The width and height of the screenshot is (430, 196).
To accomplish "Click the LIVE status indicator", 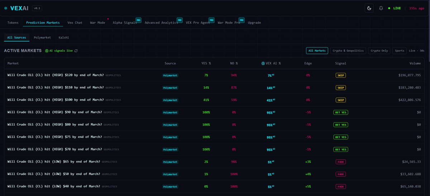I will tap(395, 8).
